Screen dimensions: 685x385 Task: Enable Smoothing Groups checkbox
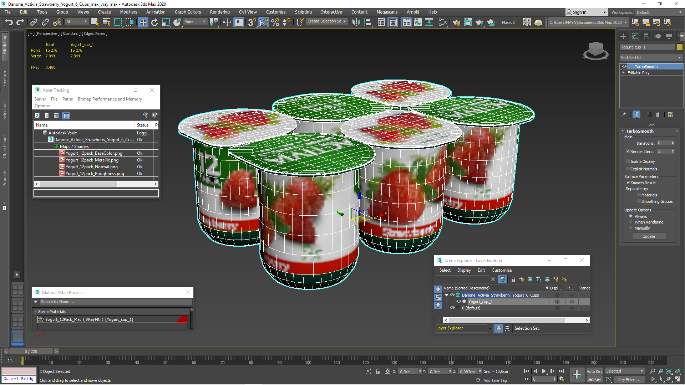point(639,201)
